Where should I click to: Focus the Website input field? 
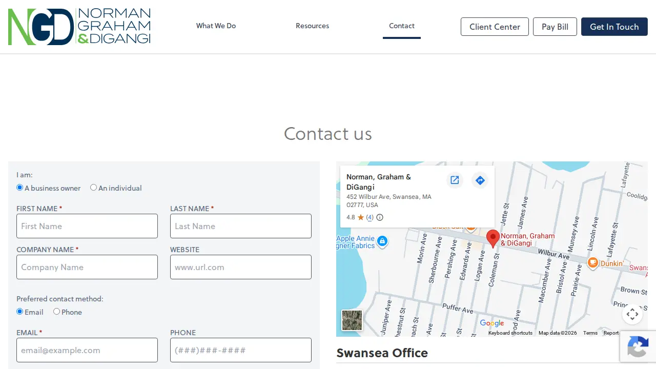(x=241, y=267)
